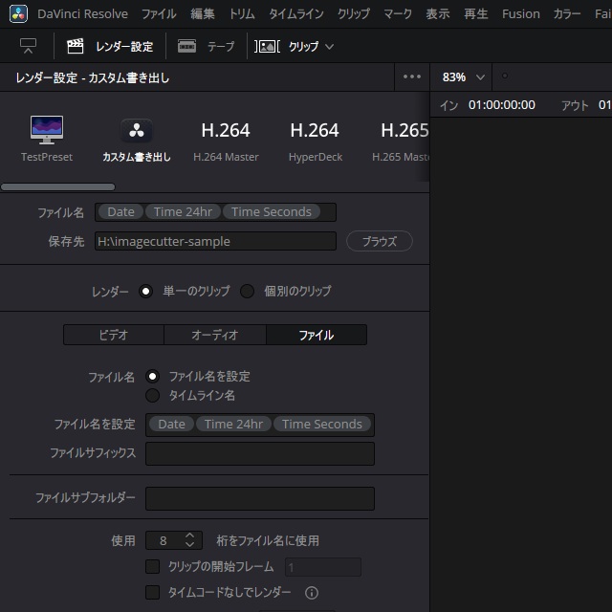This screenshot has height=612, width=612.
Task: Expand the 83% zoom dropdown
Action: (464, 77)
